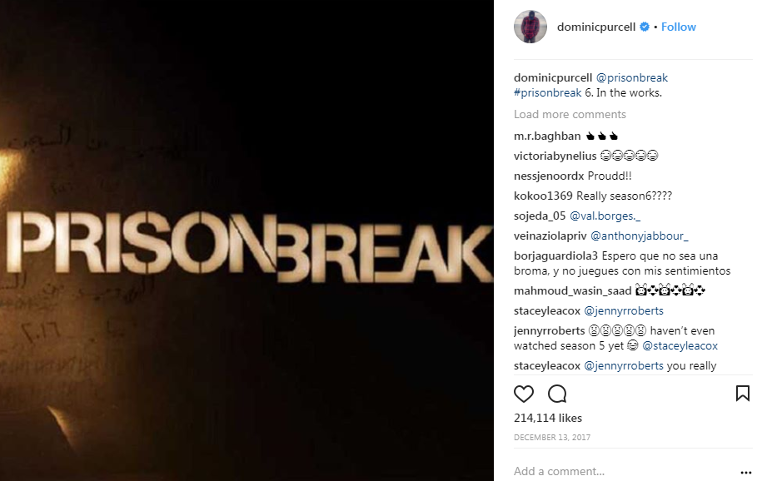Open the #prisonbreak hashtag link
This screenshot has width=757, height=481.
[x=547, y=92]
